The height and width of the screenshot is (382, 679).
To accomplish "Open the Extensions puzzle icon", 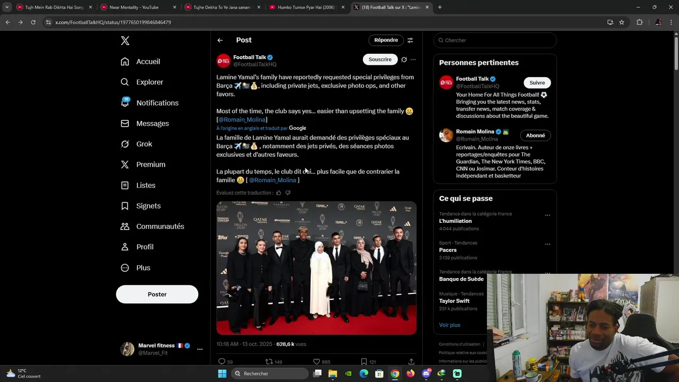I will (639, 22).
